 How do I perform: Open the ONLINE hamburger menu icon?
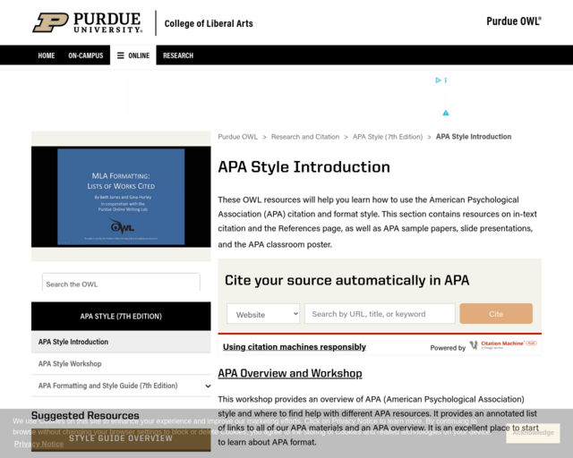[x=121, y=55]
